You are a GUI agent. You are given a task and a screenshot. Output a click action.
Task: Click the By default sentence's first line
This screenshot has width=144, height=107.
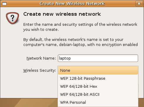pyautogui.click(x=73, y=40)
